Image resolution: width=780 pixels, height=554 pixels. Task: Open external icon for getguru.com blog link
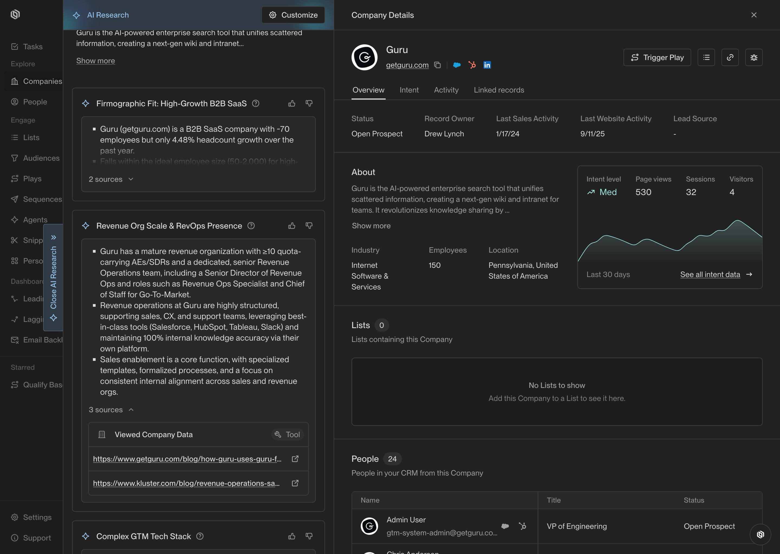click(295, 459)
